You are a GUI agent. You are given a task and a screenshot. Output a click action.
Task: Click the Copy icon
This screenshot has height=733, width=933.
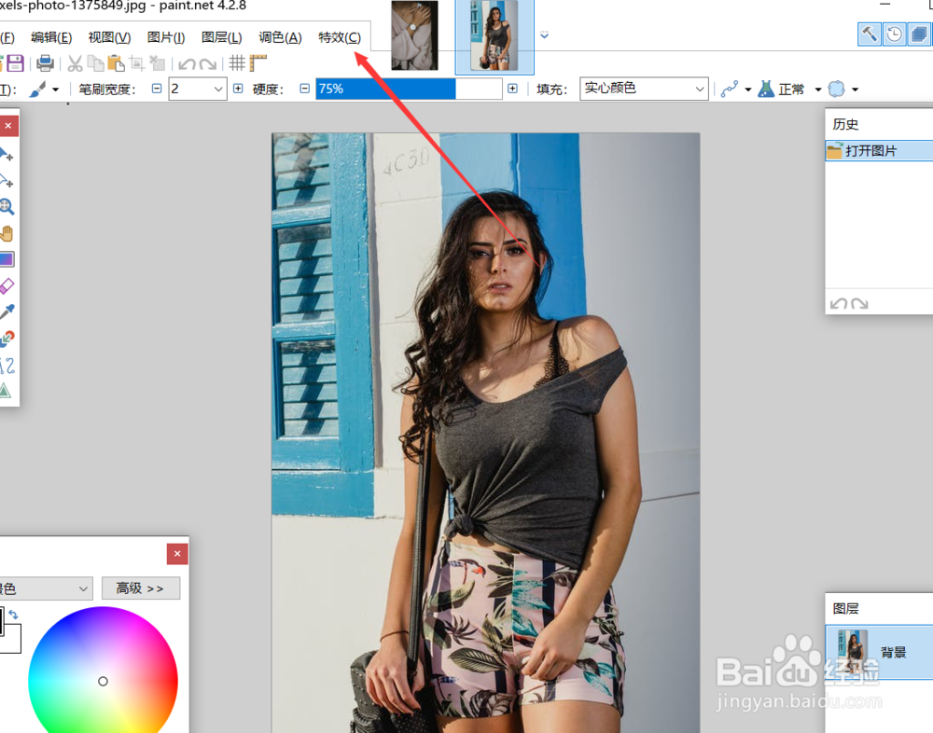[95, 63]
